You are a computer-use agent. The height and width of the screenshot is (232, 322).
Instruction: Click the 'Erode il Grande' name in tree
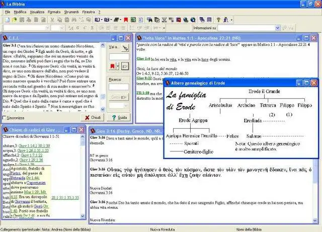point(264,91)
